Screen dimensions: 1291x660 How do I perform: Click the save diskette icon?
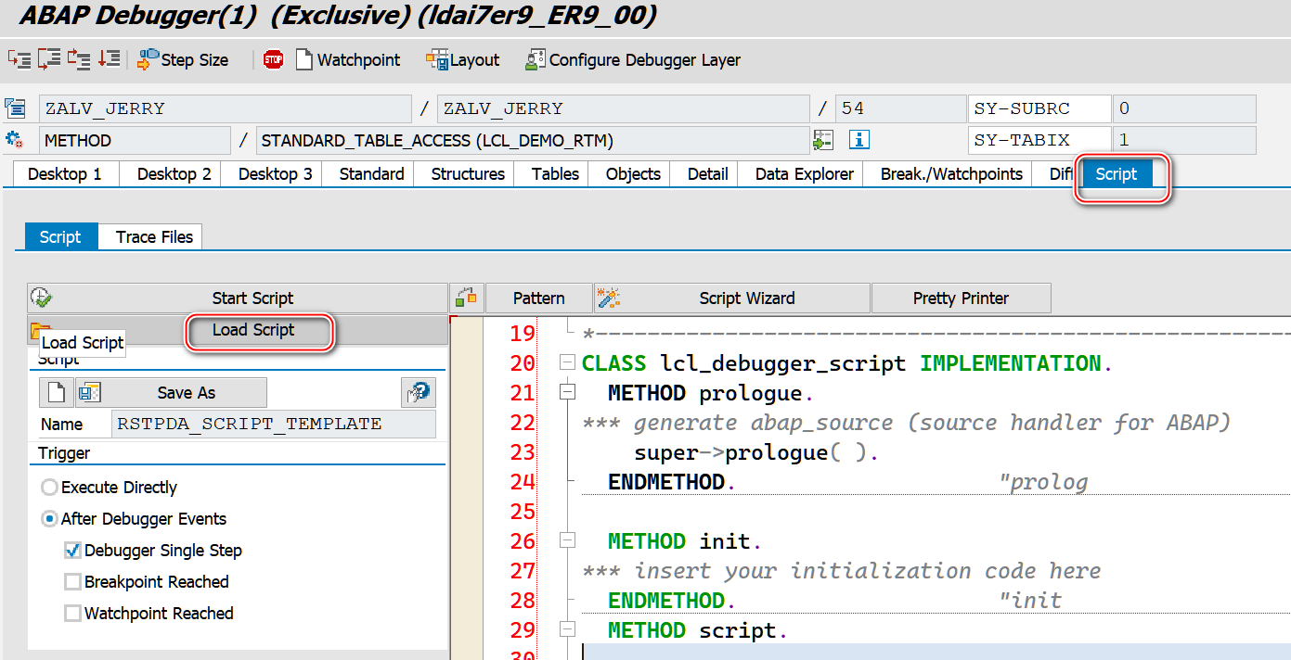(89, 392)
